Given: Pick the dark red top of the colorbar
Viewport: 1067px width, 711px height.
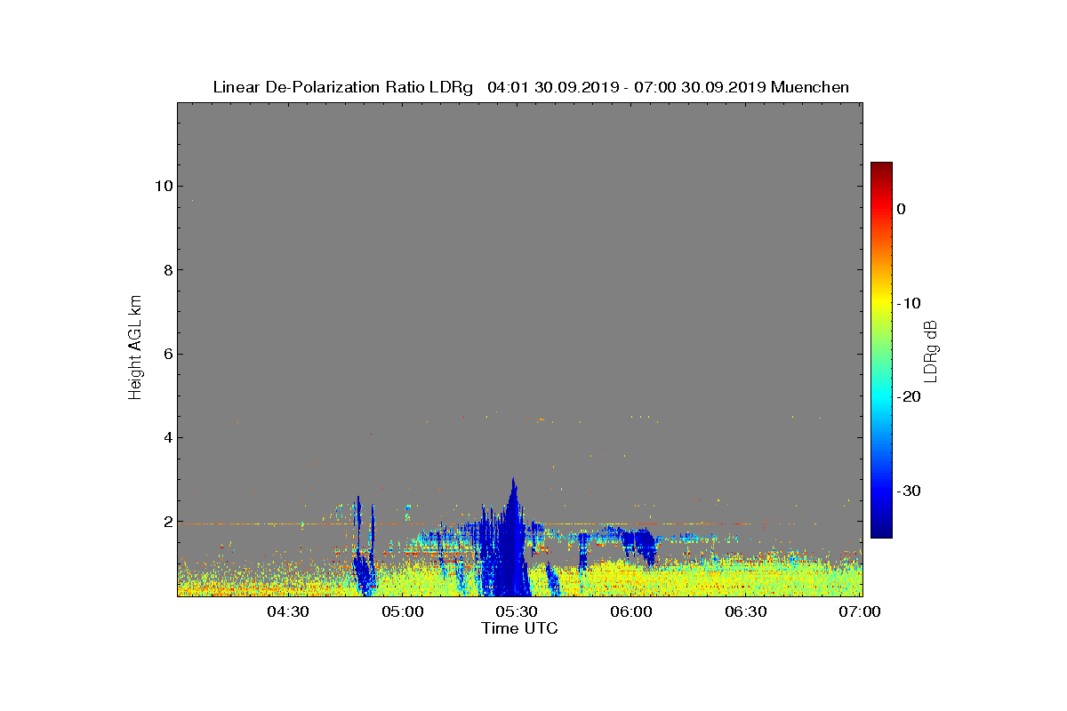Looking at the screenshot, I should (881, 168).
